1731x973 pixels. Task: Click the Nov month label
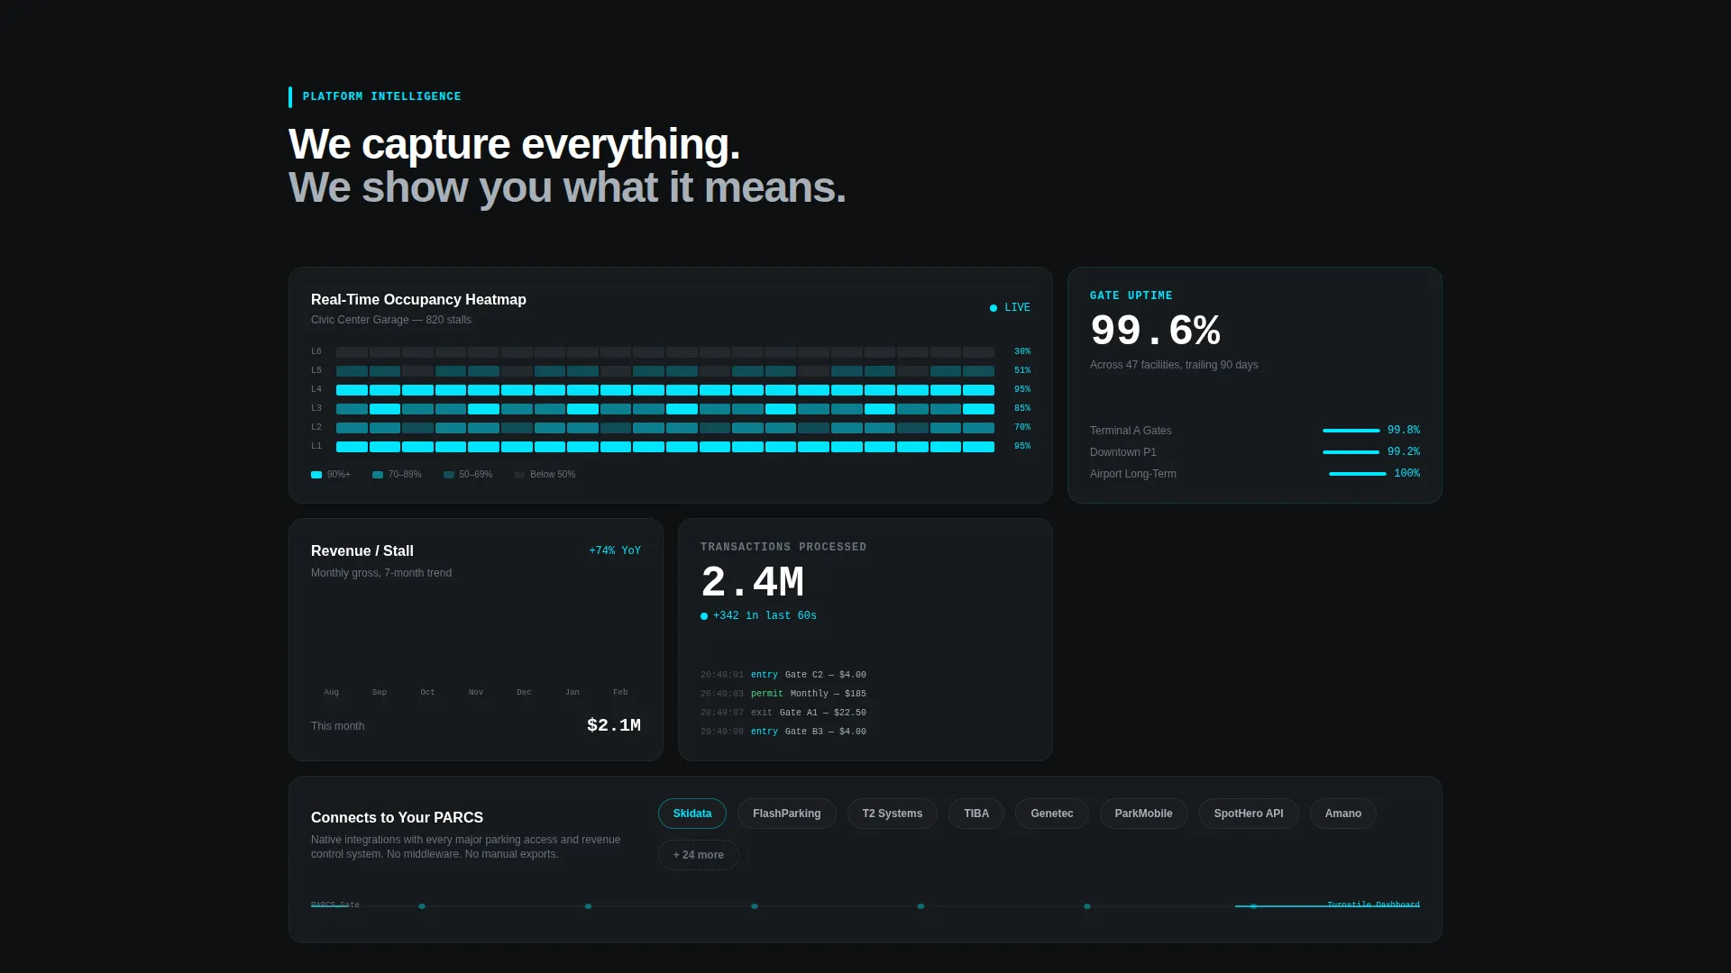click(x=476, y=692)
